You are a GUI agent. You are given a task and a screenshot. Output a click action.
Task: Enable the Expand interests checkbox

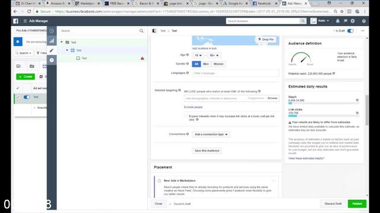(x=186, y=117)
